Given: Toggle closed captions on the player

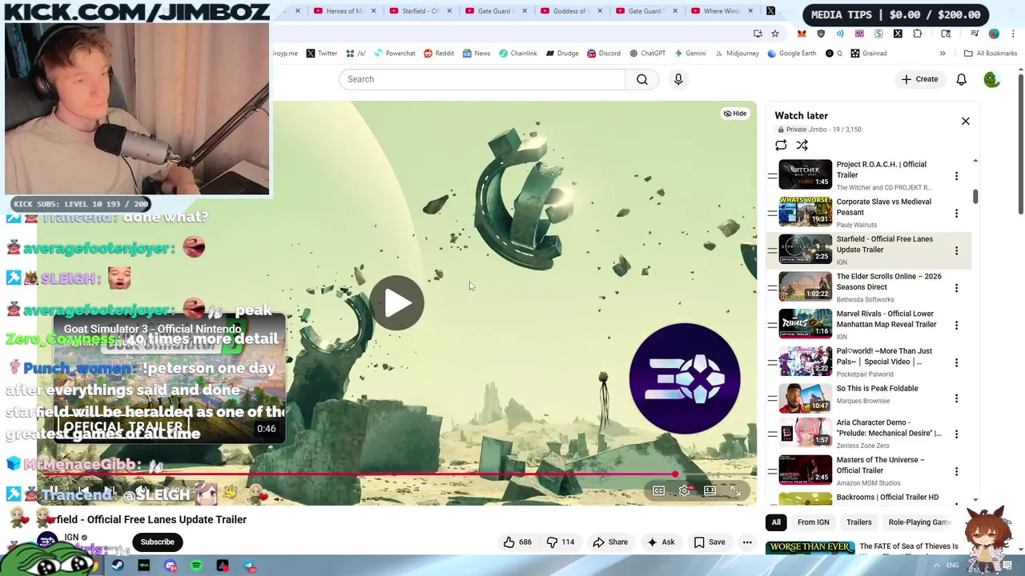Looking at the screenshot, I should pyautogui.click(x=658, y=490).
